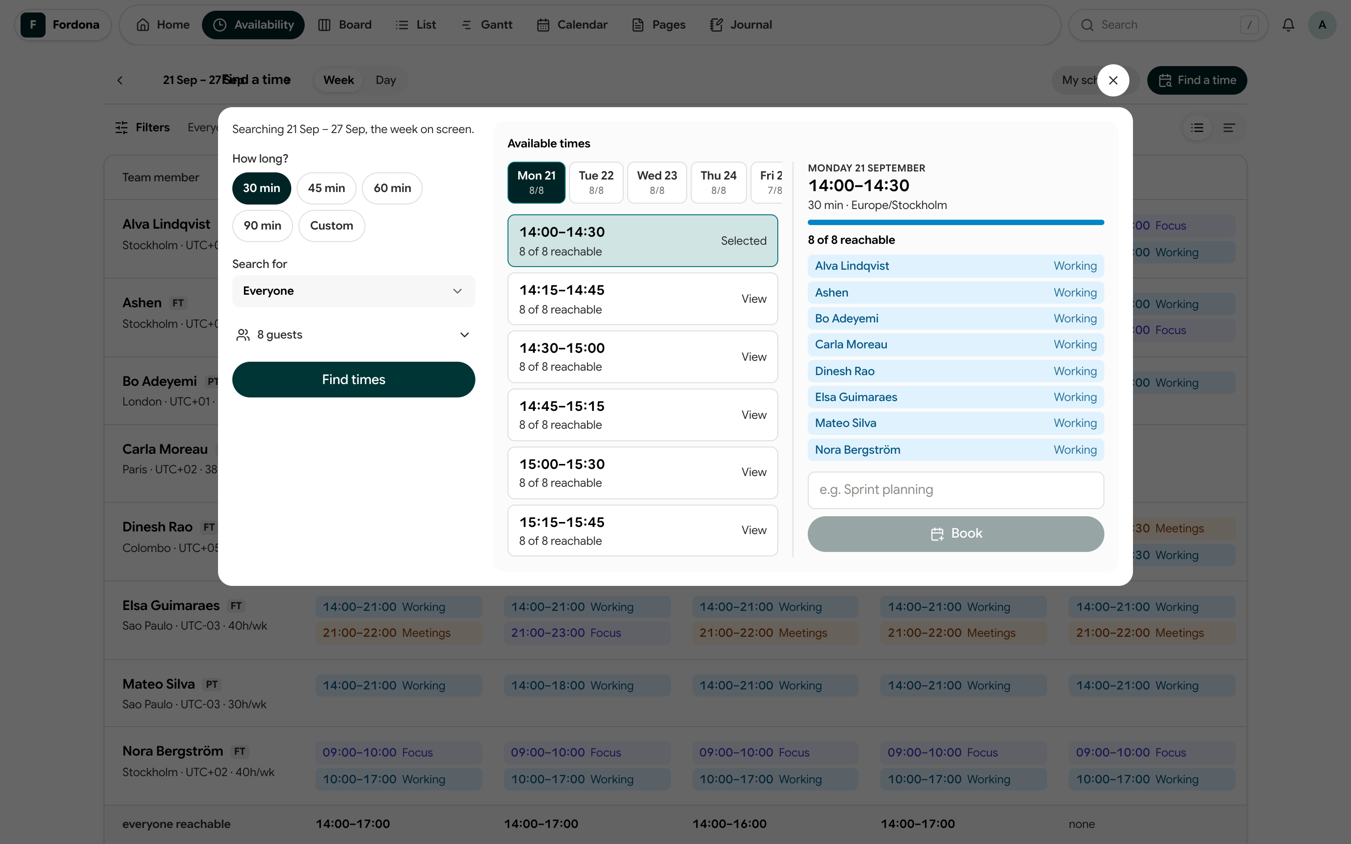Open the notifications bell

click(1288, 25)
